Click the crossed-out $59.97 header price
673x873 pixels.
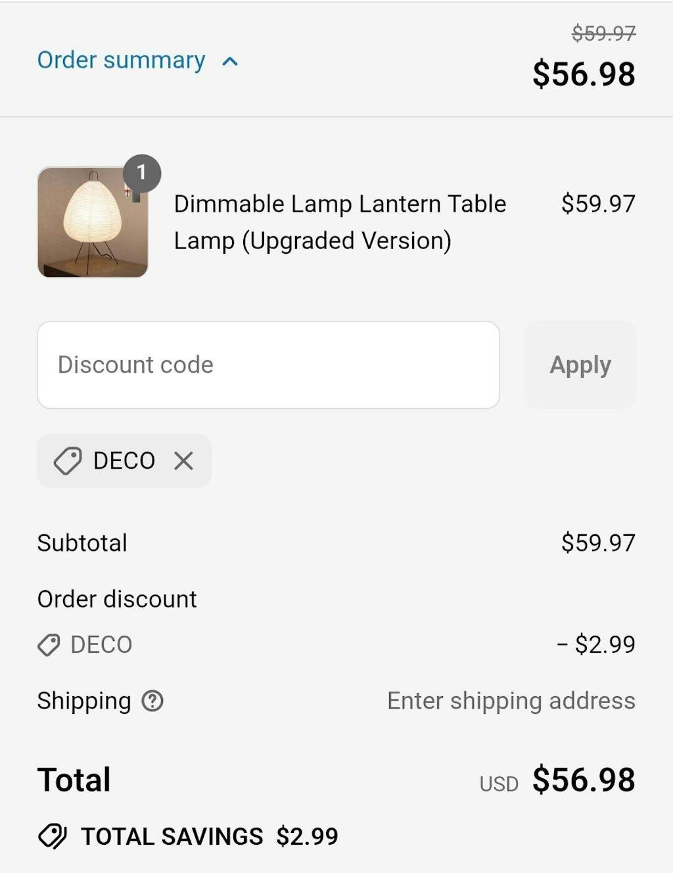603,33
